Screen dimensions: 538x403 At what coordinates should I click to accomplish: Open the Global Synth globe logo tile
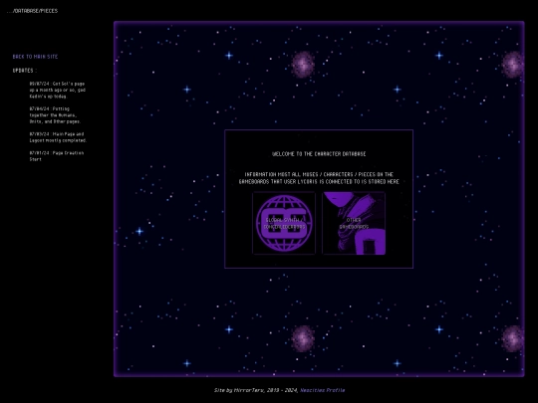coord(284,224)
